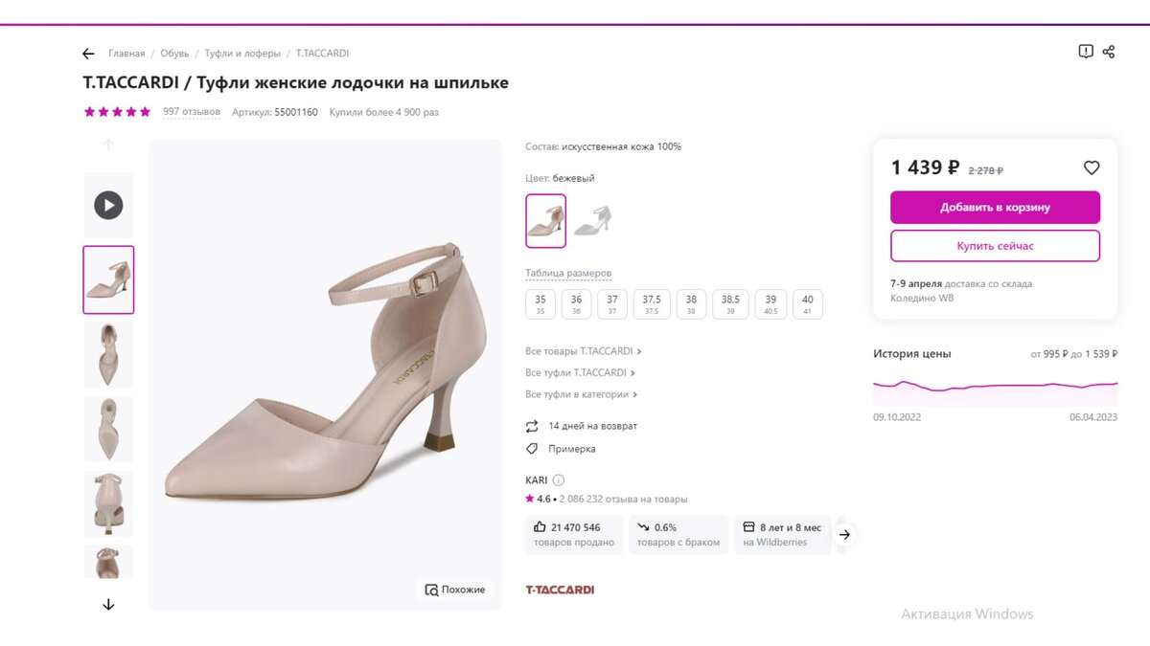The height and width of the screenshot is (646, 1150).
Task: Click the История цены heading
Action: click(x=912, y=353)
